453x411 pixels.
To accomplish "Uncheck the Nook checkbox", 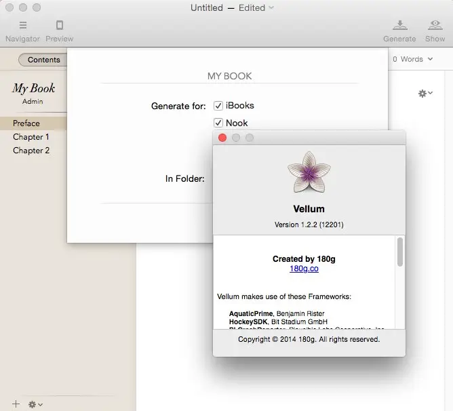I will pos(218,123).
